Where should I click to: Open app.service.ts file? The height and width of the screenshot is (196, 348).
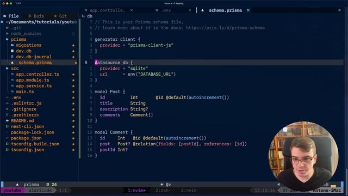[34, 86]
